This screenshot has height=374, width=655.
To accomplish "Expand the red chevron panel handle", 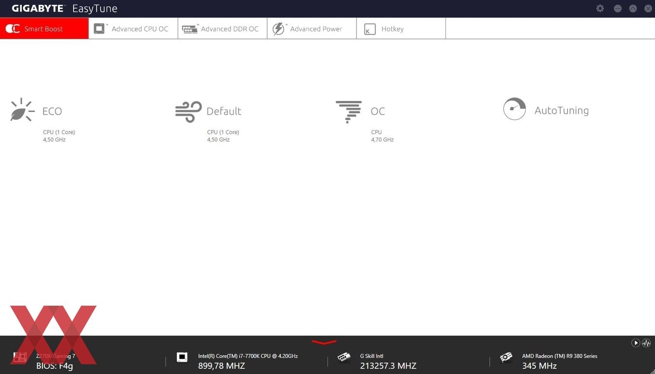I will coord(324,342).
